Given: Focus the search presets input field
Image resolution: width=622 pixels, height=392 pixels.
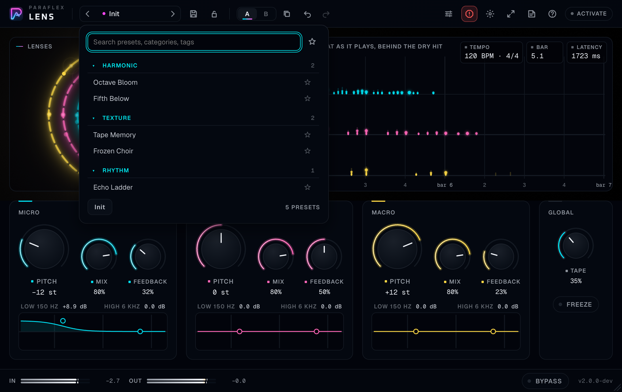Looking at the screenshot, I should coord(194,42).
